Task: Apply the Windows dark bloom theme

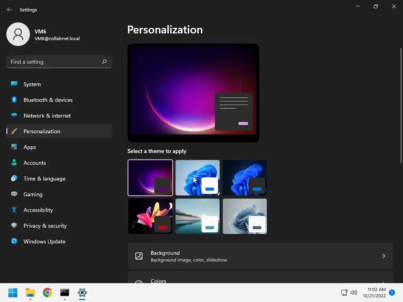Action: point(245,178)
